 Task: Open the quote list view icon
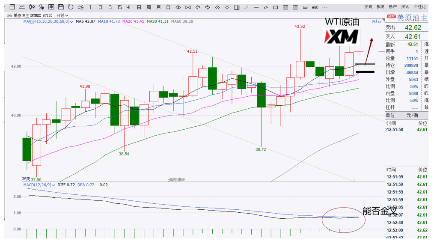(x=12, y=7)
